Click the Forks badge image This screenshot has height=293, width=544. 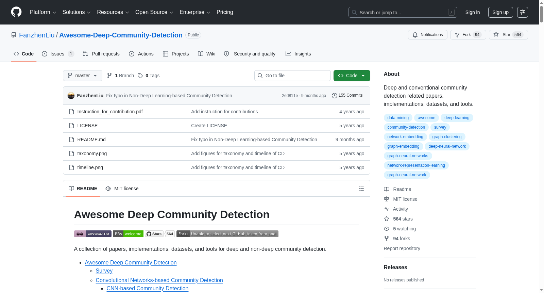227,234
